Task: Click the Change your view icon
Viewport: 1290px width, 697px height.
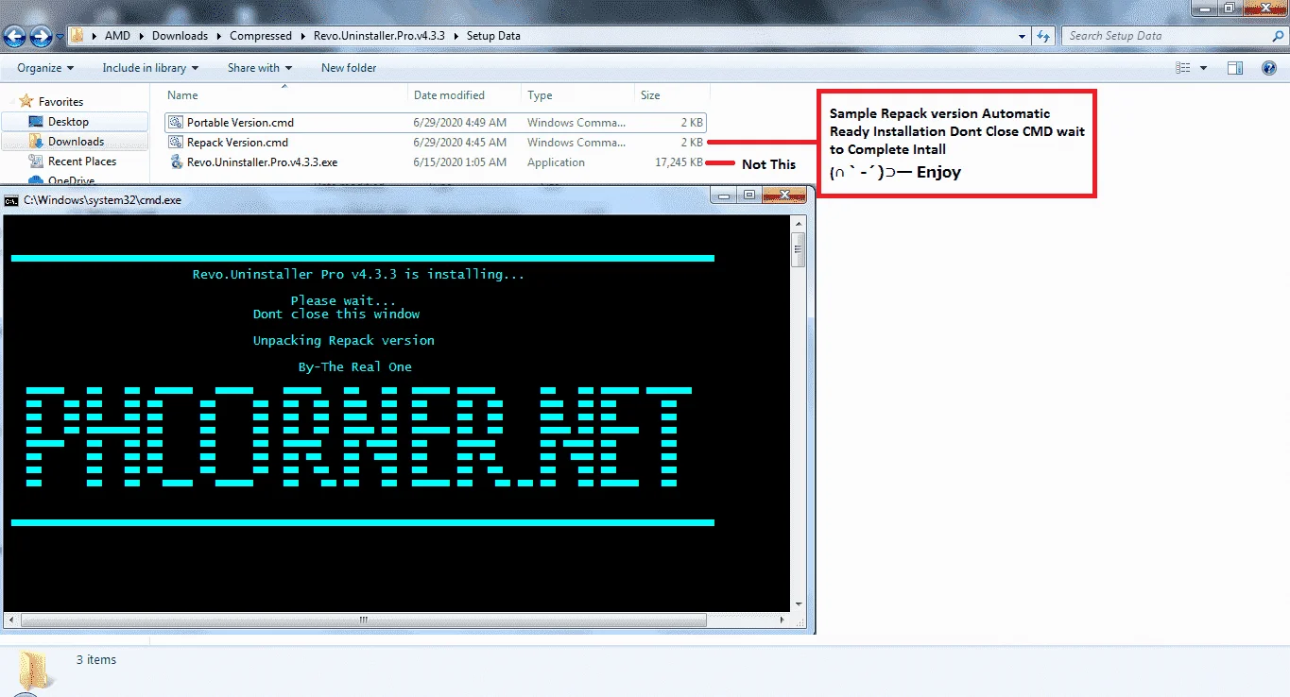Action: pos(1183,68)
